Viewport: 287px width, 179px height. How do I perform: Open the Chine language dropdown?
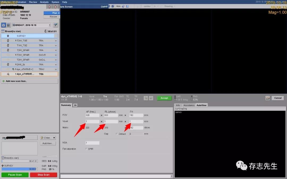(48, 138)
